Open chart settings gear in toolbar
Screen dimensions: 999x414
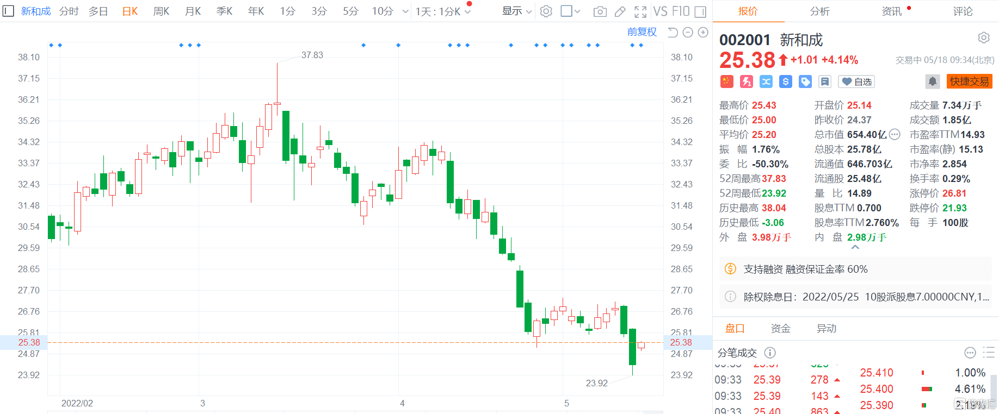pos(546,11)
